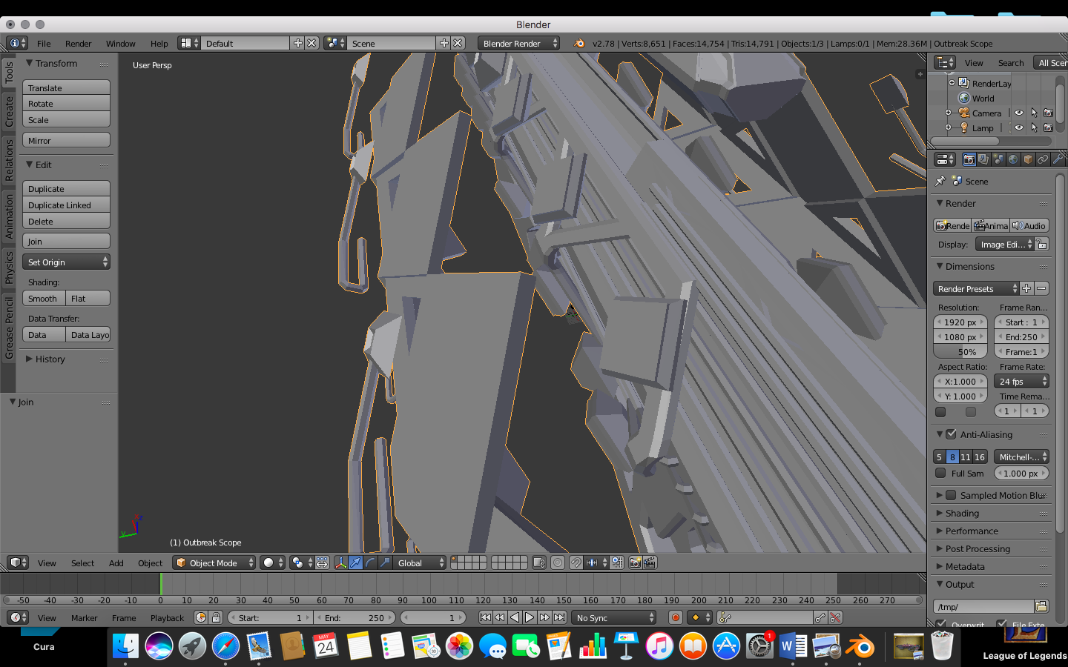Toggle the snap magnet icon
The image size is (1068, 667).
coord(576,563)
